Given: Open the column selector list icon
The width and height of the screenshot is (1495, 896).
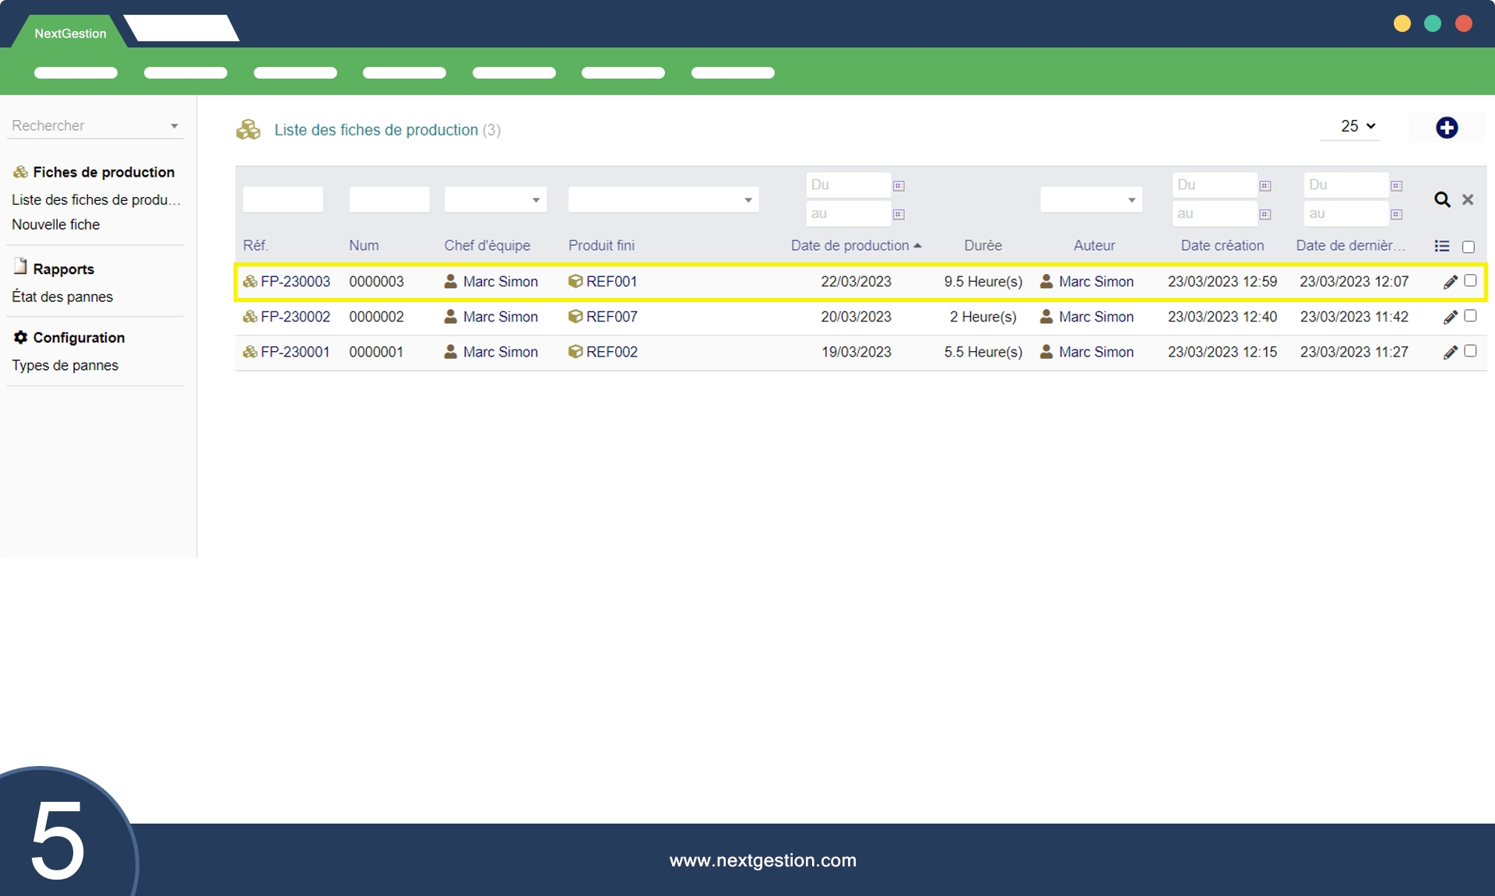Looking at the screenshot, I should (1442, 246).
